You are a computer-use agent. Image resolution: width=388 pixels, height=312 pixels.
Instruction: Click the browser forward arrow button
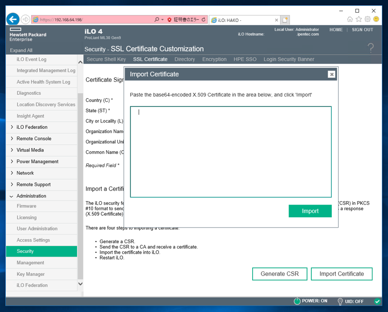coord(25,19)
